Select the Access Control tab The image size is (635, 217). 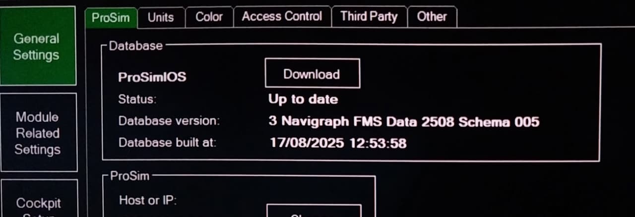click(282, 17)
